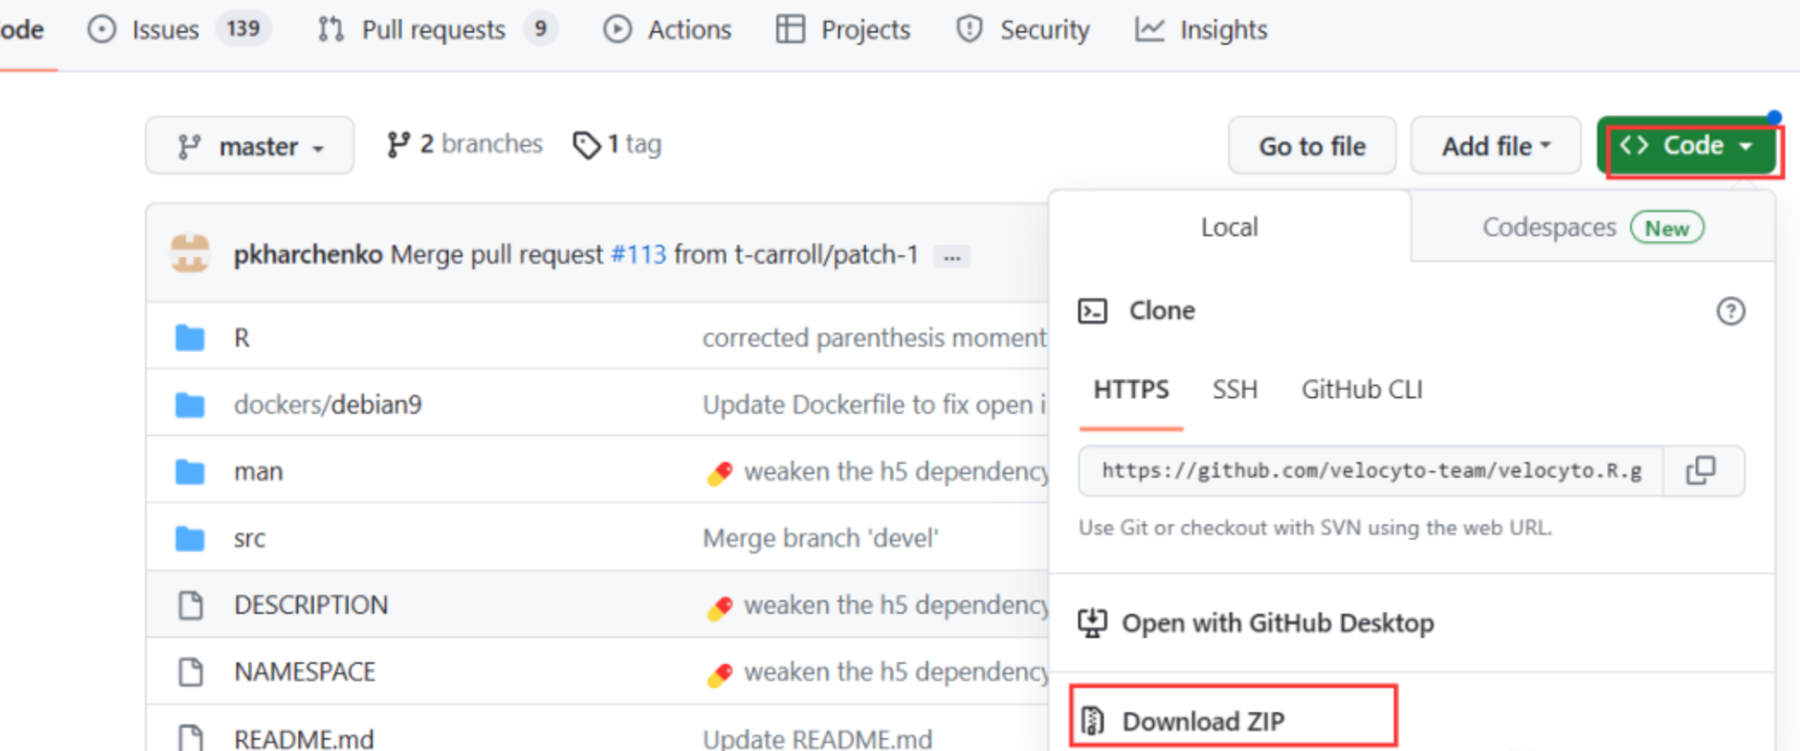Image resolution: width=1800 pixels, height=751 pixels.
Task: Switch to the Codespaces tab
Action: pyautogui.click(x=1592, y=227)
